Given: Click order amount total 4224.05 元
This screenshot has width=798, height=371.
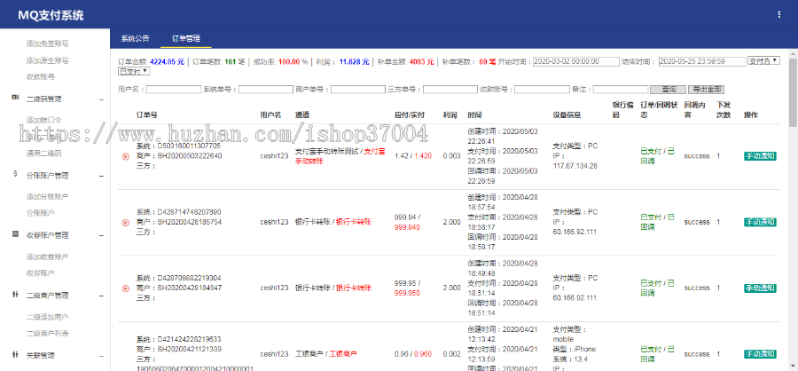Looking at the screenshot, I should click(167, 61).
